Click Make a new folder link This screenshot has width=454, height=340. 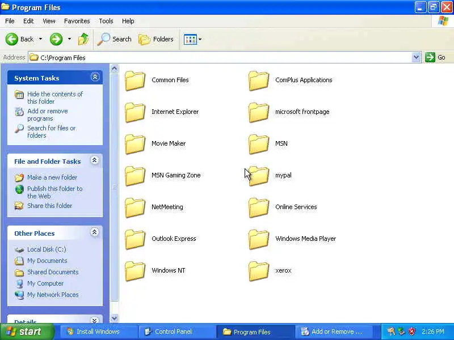point(52,177)
